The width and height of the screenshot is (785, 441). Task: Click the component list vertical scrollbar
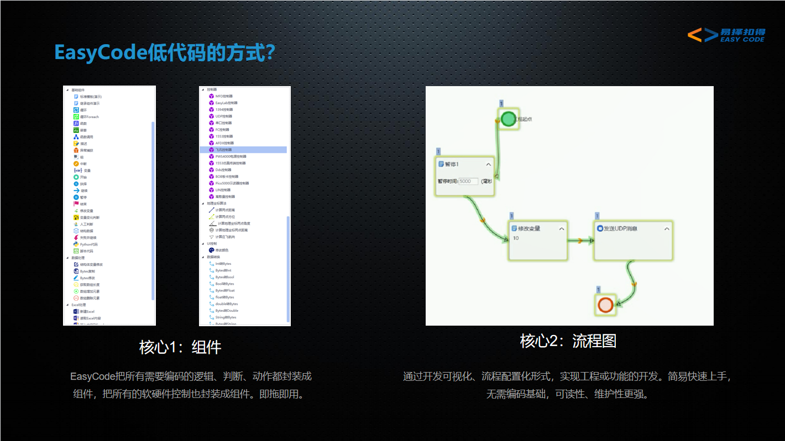click(153, 211)
